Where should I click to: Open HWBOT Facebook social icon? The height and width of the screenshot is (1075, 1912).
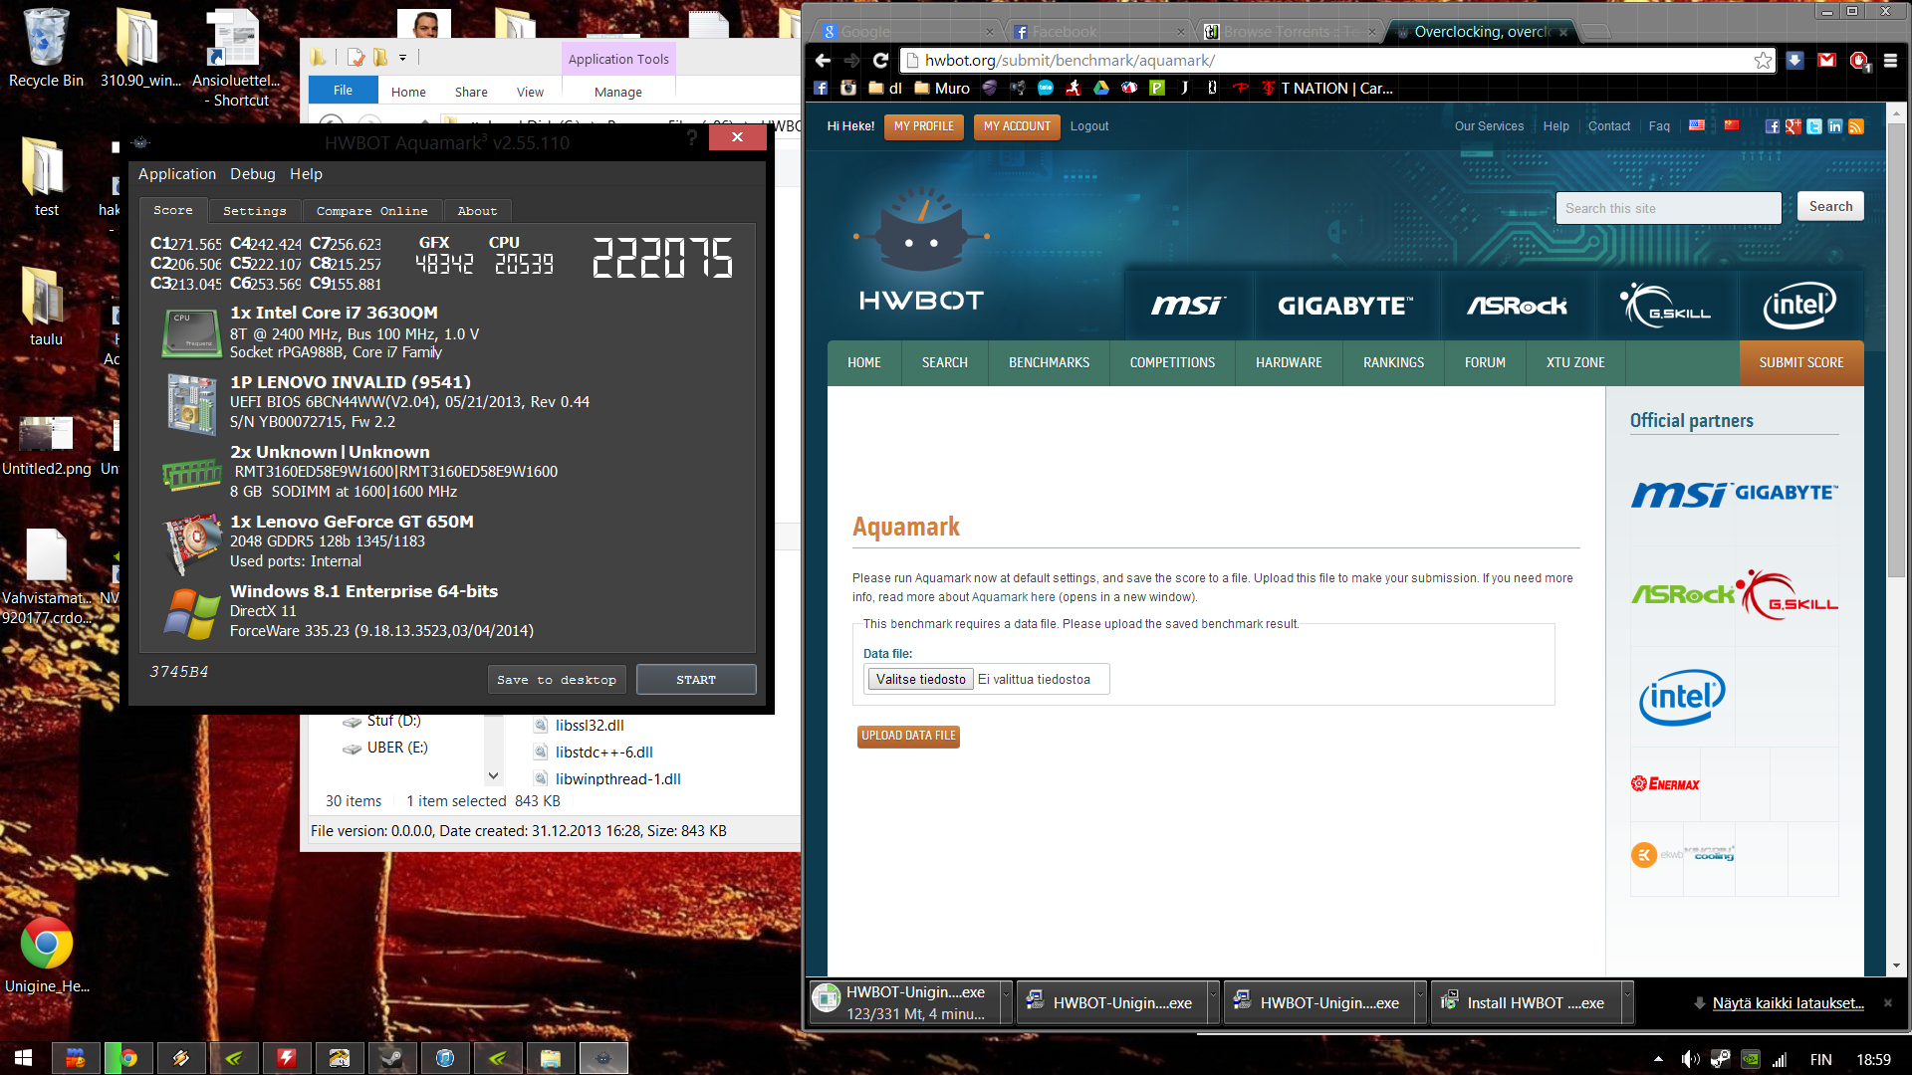pos(1773,126)
